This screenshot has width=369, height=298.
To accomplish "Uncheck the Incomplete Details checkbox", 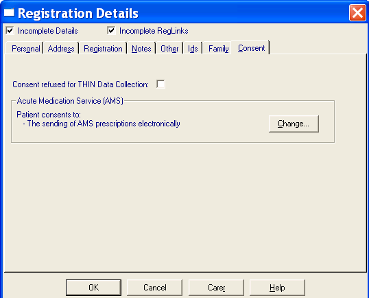I will (x=10, y=31).
